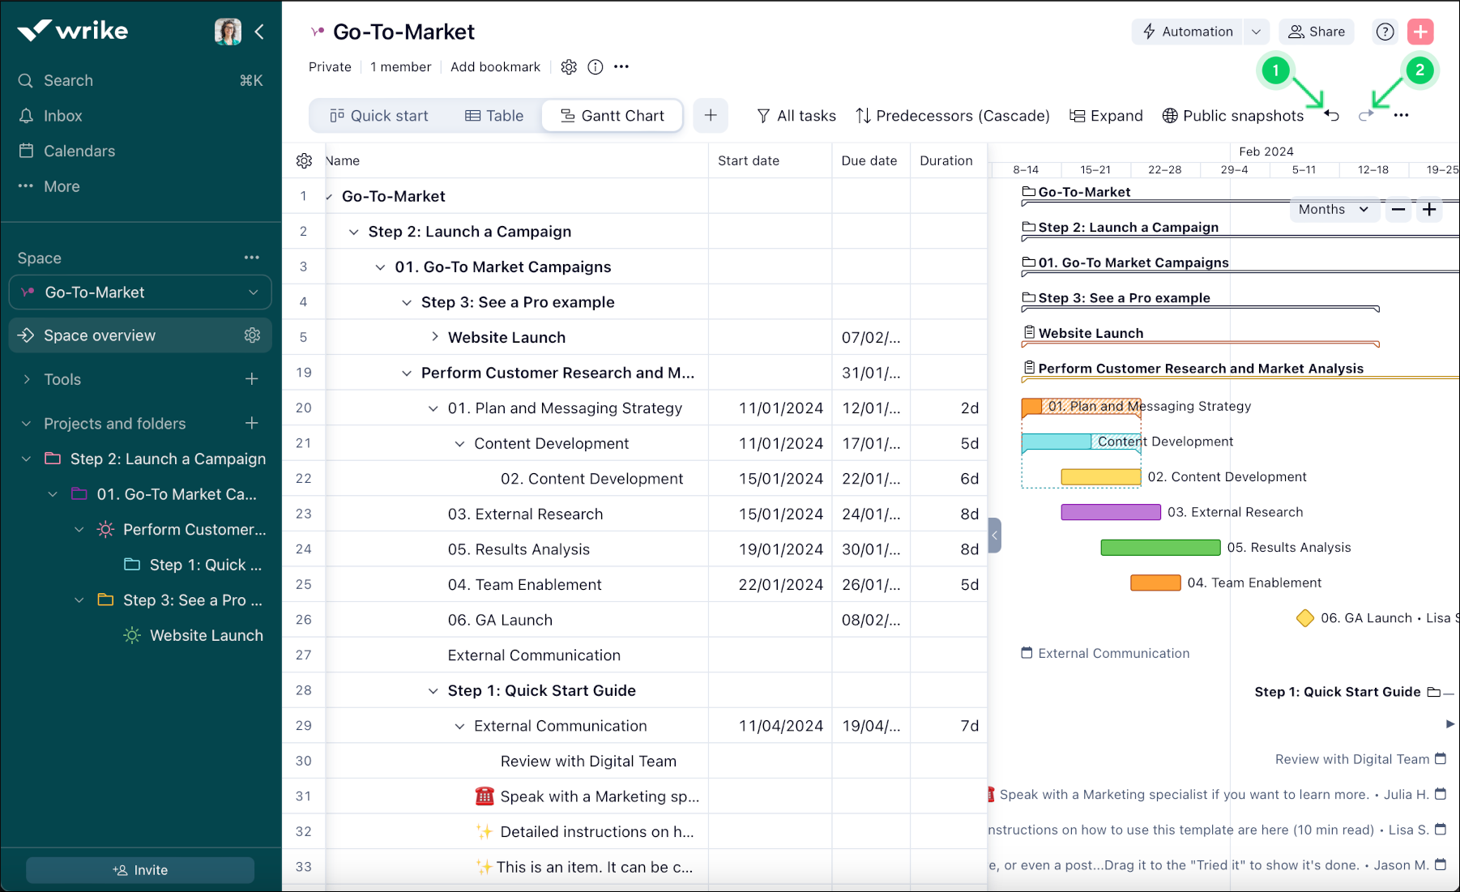Zoom in the Gantt timeline

pos(1429,210)
